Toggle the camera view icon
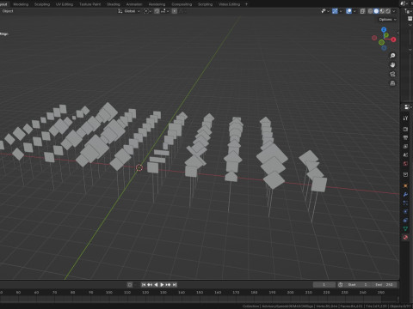The image size is (413, 309). 392,74
